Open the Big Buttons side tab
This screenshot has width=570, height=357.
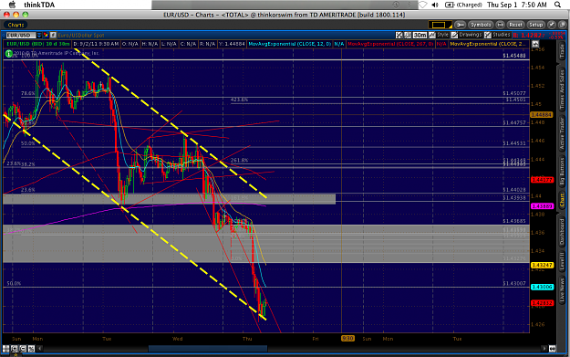click(x=562, y=172)
